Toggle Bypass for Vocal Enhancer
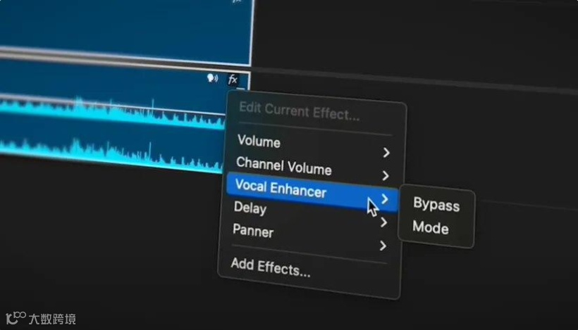Viewport: 578px width, 330px height. (436, 205)
